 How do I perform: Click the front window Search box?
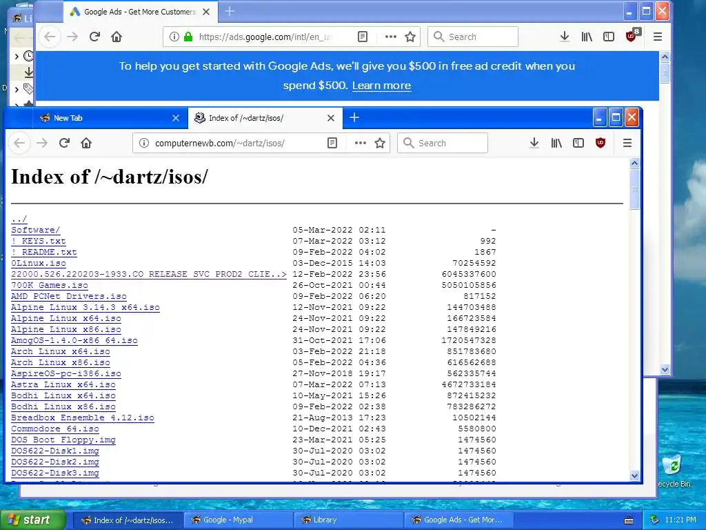pos(442,143)
